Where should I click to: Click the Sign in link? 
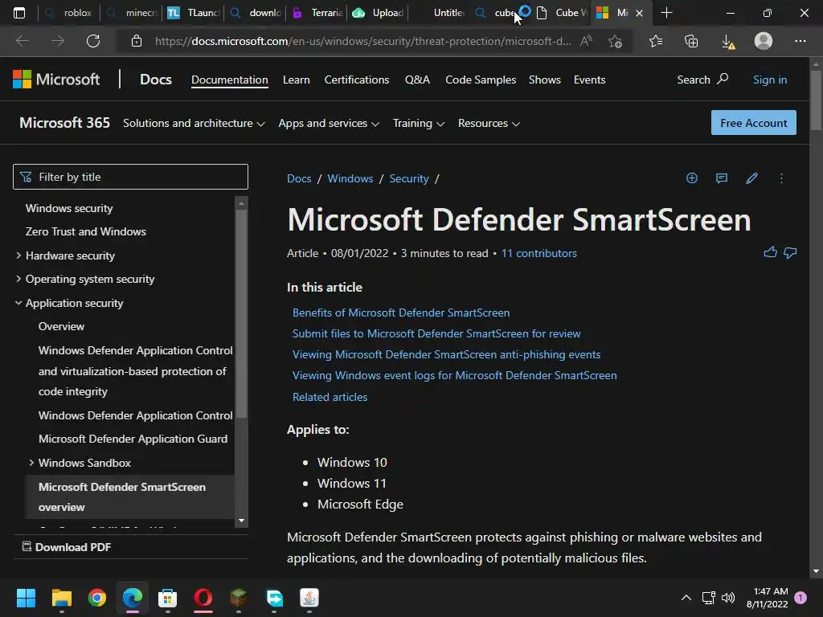coord(769,80)
